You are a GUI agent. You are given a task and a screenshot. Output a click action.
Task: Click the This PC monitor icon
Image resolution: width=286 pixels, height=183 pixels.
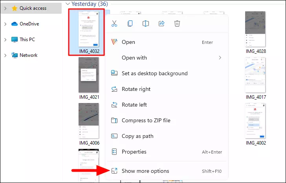click(15, 40)
